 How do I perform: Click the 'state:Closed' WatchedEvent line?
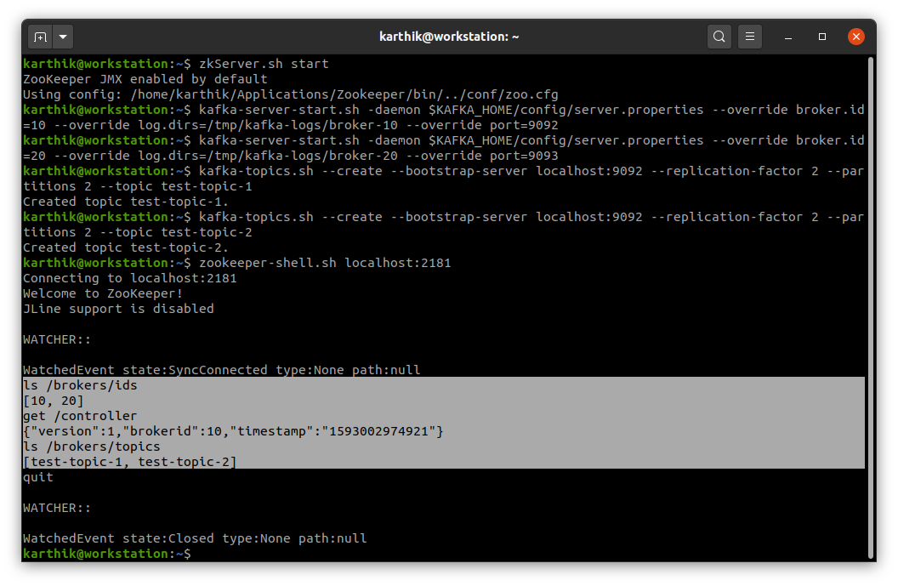coord(195,538)
